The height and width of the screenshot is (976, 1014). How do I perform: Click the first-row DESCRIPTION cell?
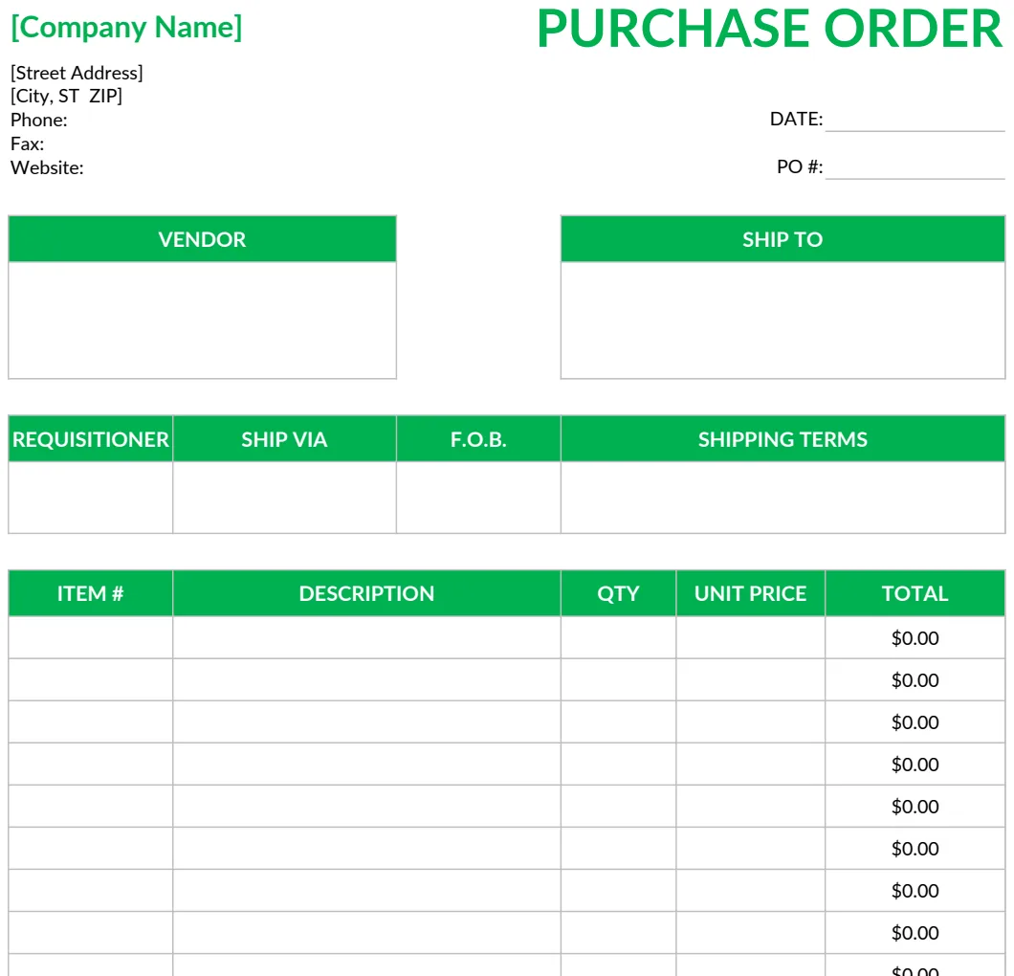[366, 637]
